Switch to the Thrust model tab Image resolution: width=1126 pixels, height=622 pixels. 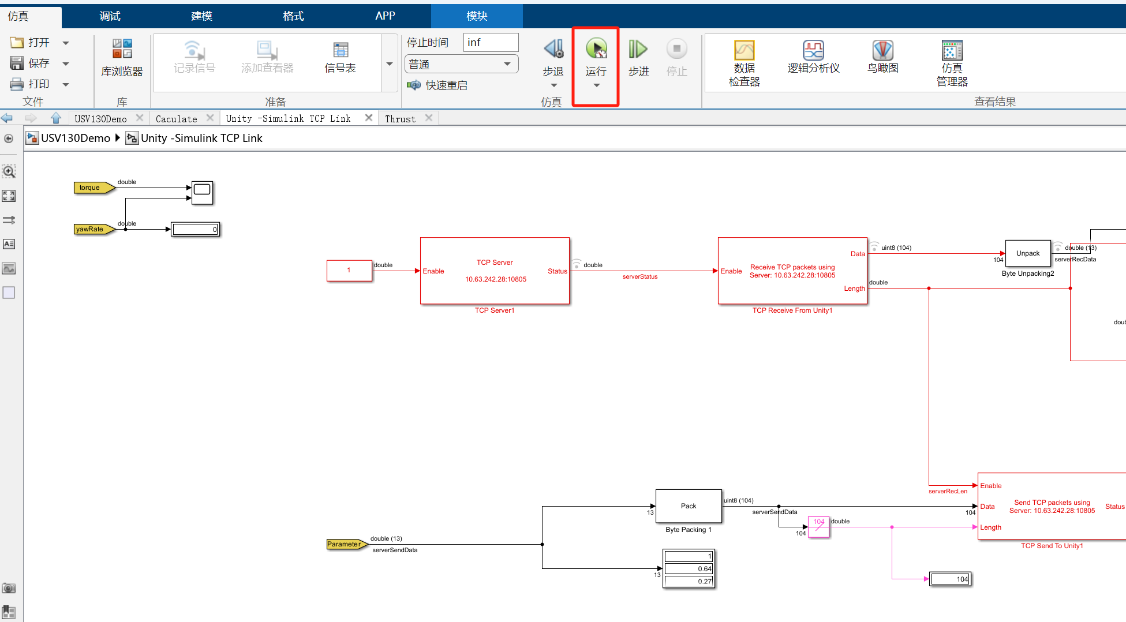tap(400, 119)
